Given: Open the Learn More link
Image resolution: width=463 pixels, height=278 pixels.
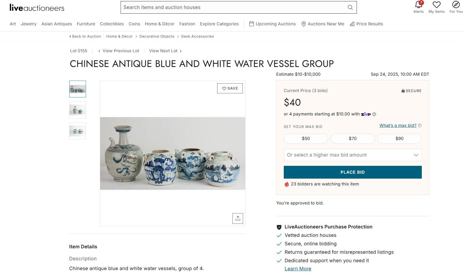Looking at the screenshot, I should click(298, 269).
